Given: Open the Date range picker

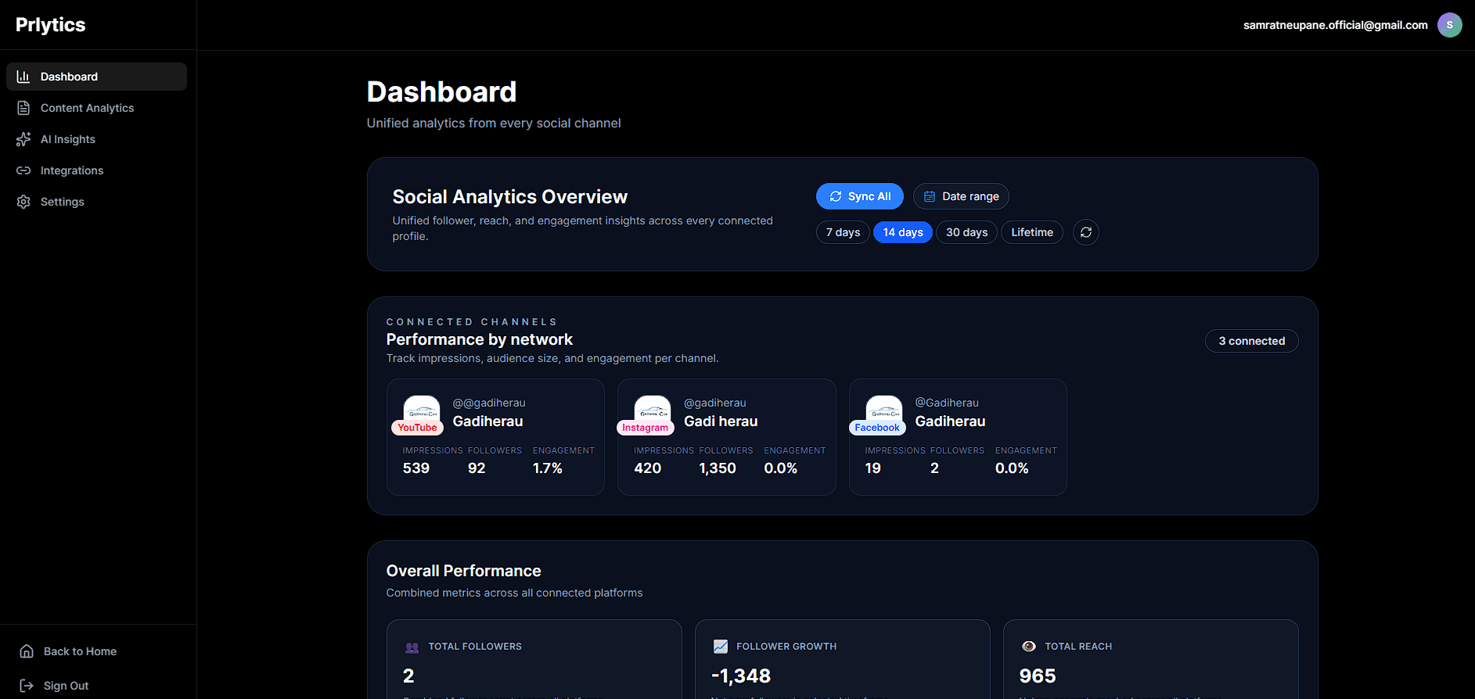Looking at the screenshot, I should (961, 196).
